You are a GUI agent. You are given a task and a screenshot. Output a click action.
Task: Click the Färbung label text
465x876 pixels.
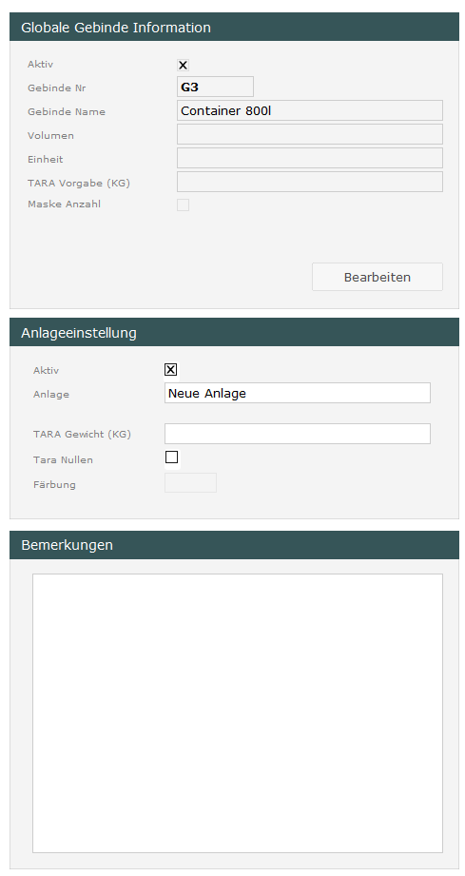pos(54,484)
